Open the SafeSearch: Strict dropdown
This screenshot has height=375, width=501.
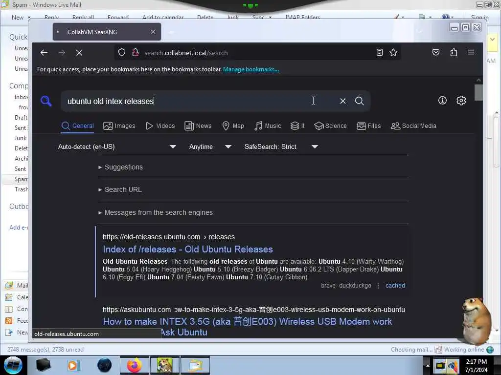281,146
